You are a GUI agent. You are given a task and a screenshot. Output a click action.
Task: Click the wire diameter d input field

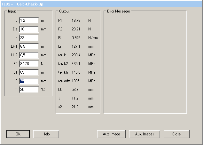tap(29, 20)
